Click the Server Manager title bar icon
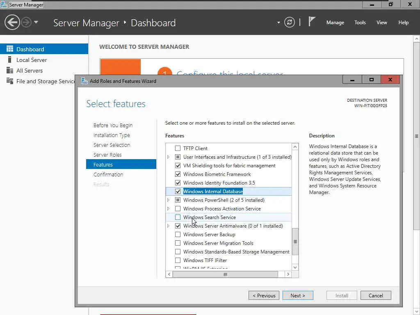The height and width of the screenshot is (315, 420). (x=4, y=5)
